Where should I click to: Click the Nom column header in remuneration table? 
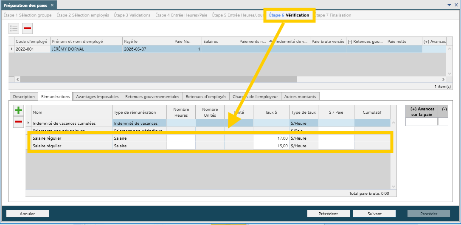[x=72, y=112]
